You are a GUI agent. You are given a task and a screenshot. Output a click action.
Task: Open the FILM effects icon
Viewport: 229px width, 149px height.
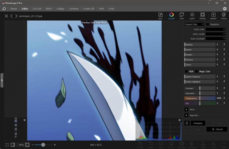pyautogui.click(x=182, y=16)
